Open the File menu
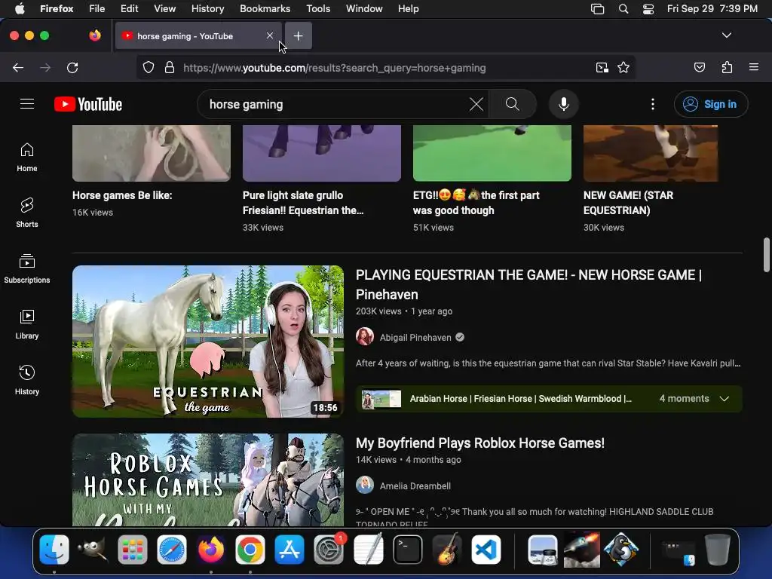 (x=96, y=8)
